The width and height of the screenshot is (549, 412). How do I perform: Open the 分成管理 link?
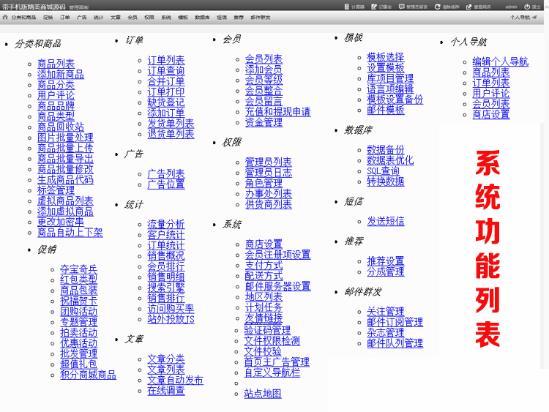tap(386, 272)
